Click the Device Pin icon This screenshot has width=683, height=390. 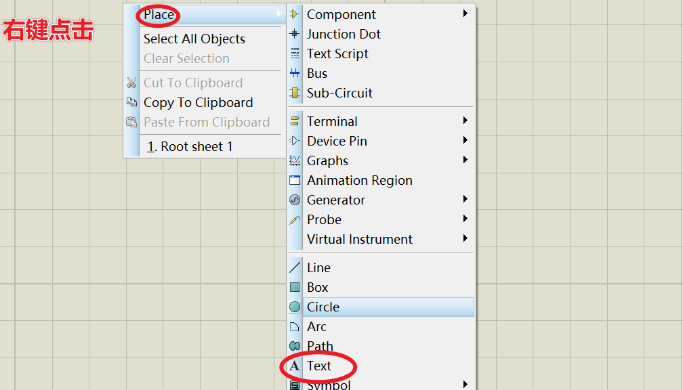[295, 141]
